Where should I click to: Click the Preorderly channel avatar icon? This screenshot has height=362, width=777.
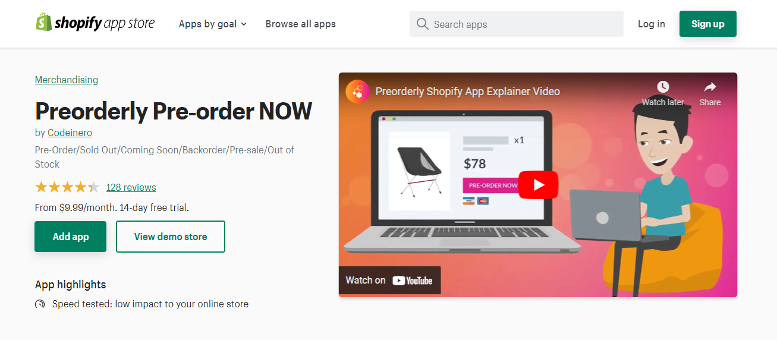click(358, 92)
